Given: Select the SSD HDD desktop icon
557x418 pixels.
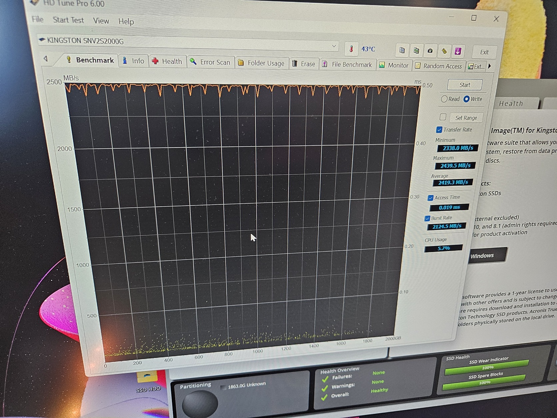Looking at the screenshot, I should [148, 382].
